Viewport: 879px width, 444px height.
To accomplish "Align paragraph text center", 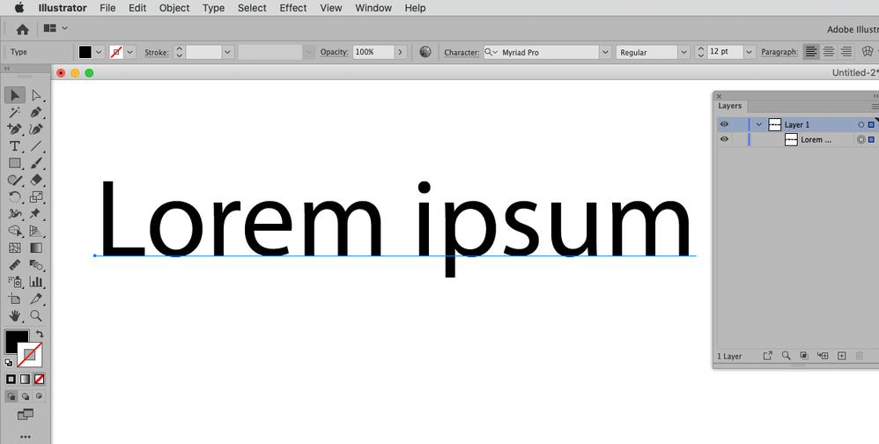I will click(x=829, y=52).
